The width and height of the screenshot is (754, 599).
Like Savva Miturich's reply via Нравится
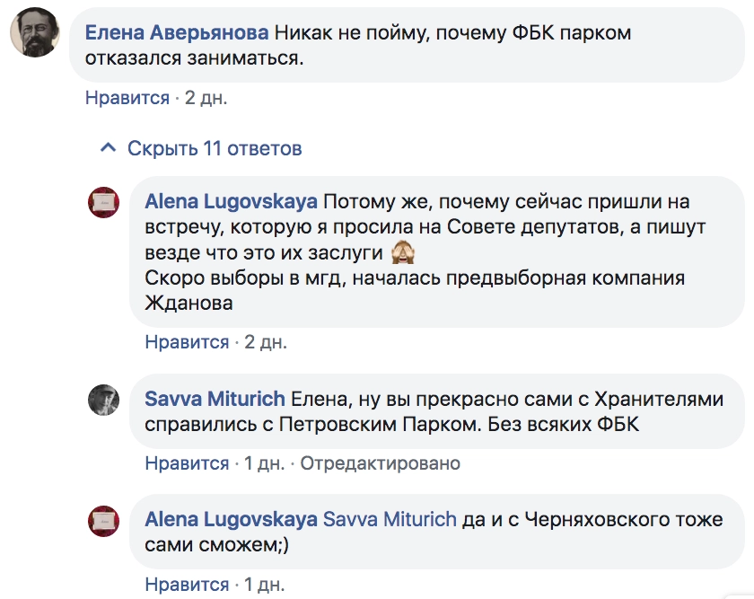pyautogui.click(x=187, y=463)
